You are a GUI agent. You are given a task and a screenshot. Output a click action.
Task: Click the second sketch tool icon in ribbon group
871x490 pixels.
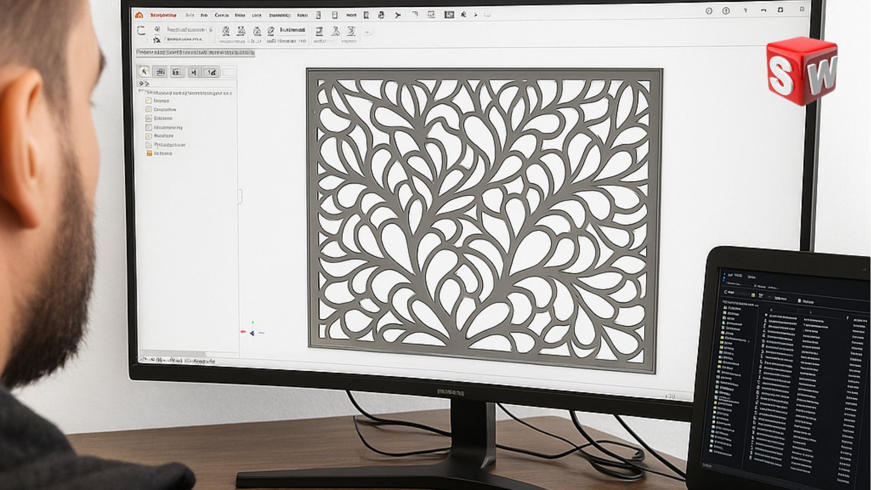point(241,31)
